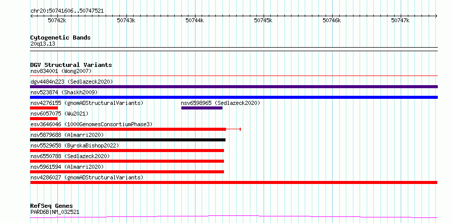Click the purple dgv4484n223 variant bar
Screen dimensions: 452x223
234,87
